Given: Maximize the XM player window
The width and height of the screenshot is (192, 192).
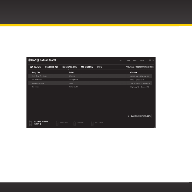Looking at the screenshot, I should tap(150, 60).
